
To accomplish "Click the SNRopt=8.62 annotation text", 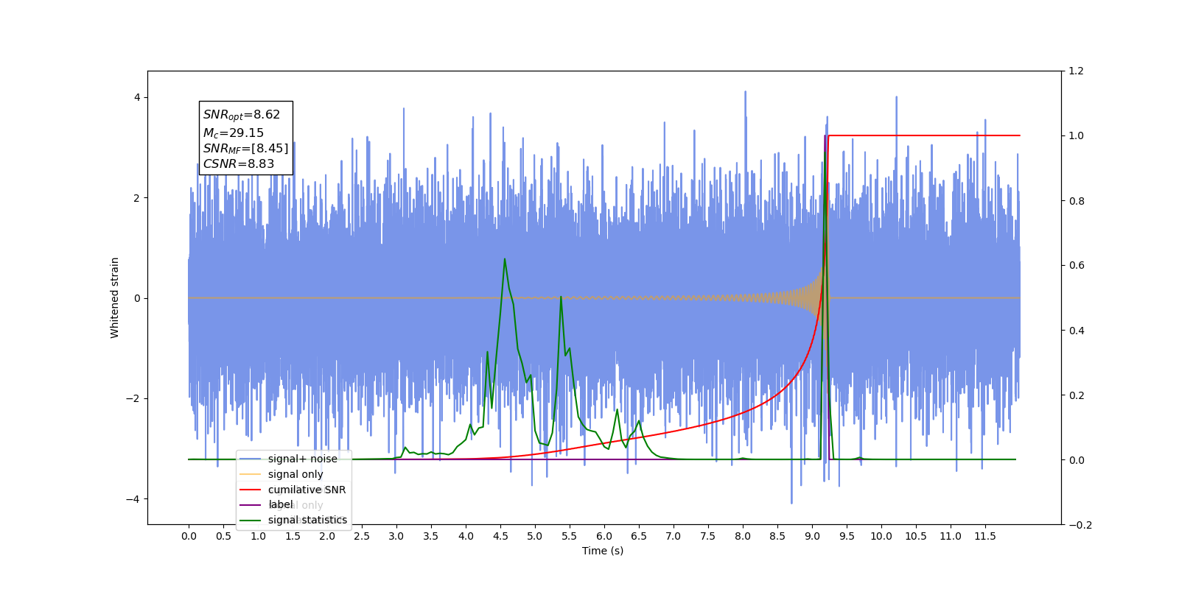I will 242,115.
